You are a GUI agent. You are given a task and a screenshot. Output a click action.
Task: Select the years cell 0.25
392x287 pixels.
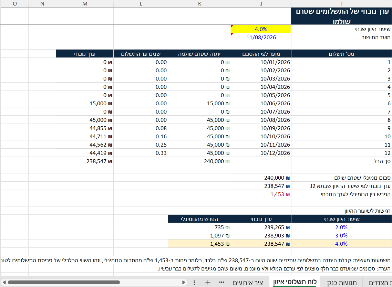coord(141,145)
